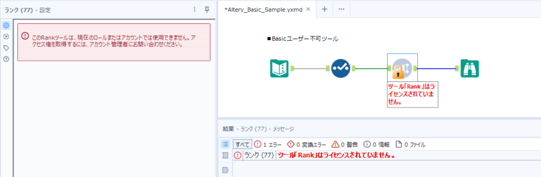Open the messages list view icon in results

point(225,144)
